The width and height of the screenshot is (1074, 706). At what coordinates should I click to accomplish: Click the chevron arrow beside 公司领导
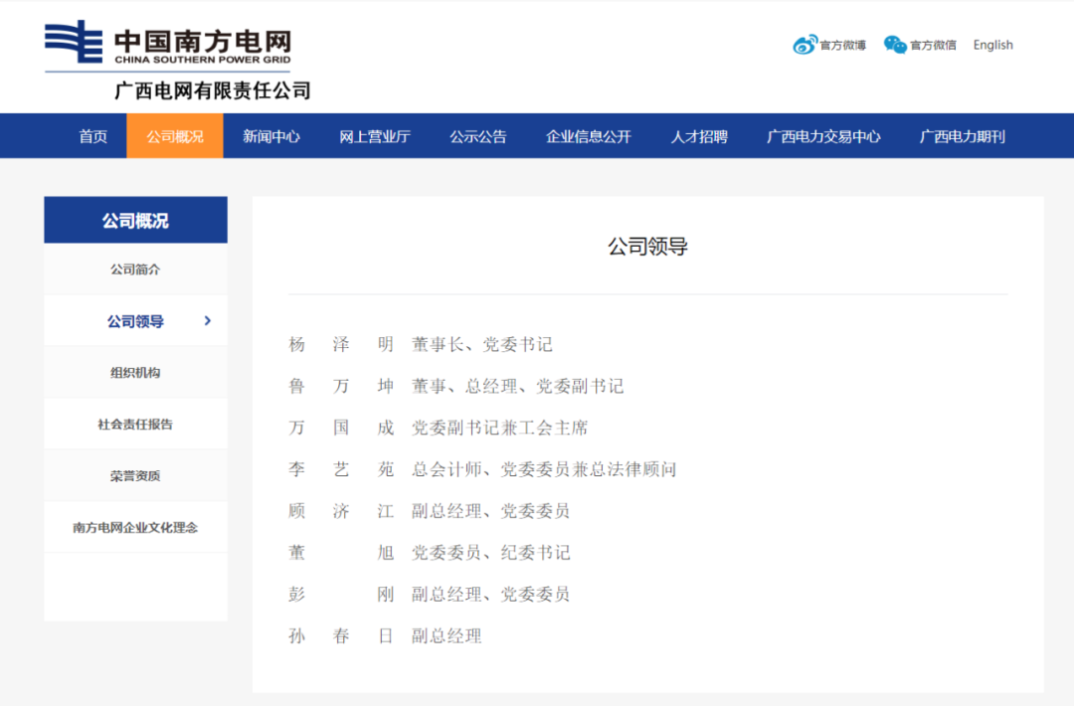[x=207, y=320]
